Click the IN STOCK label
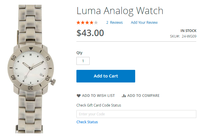 point(188,31)
